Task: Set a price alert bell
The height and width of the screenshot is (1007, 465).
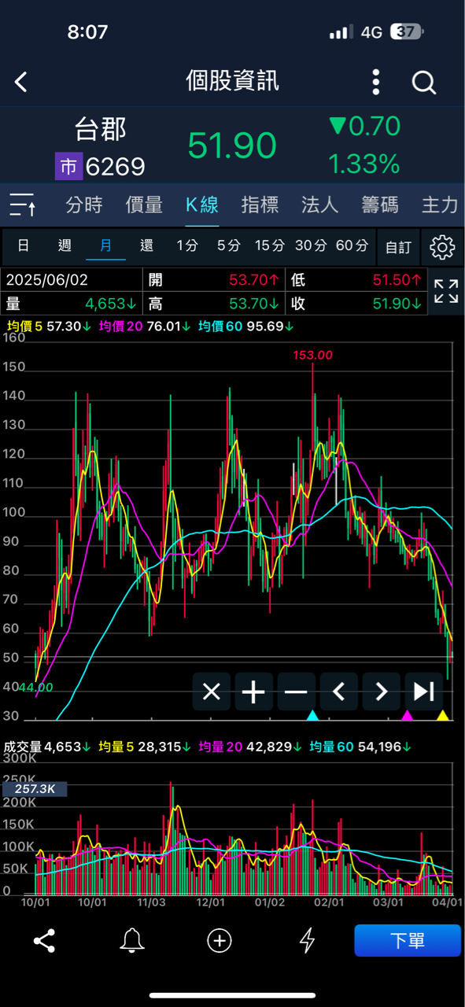Action: click(132, 940)
